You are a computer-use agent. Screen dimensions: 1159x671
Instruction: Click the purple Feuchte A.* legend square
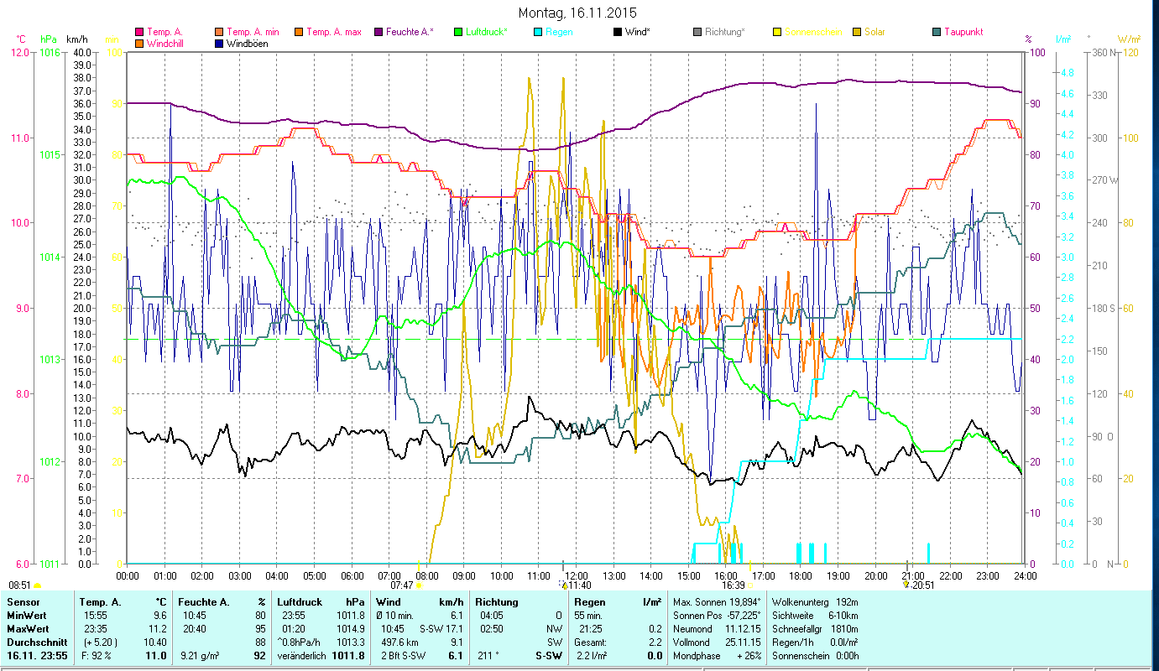click(x=379, y=33)
